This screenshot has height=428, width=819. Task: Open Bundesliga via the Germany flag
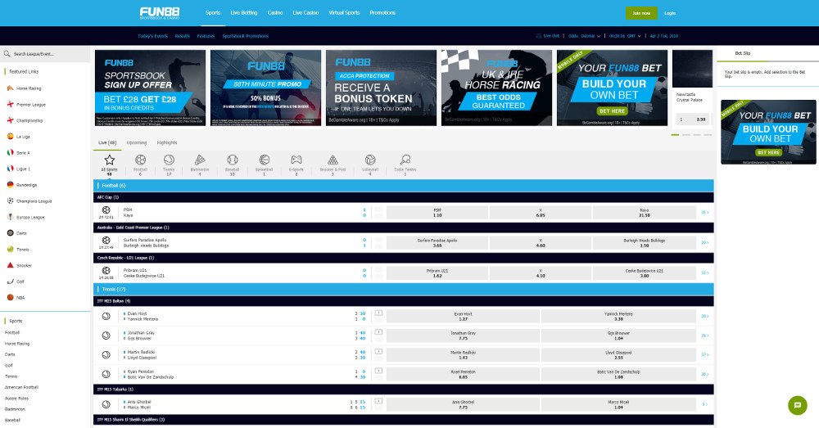pos(10,185)
